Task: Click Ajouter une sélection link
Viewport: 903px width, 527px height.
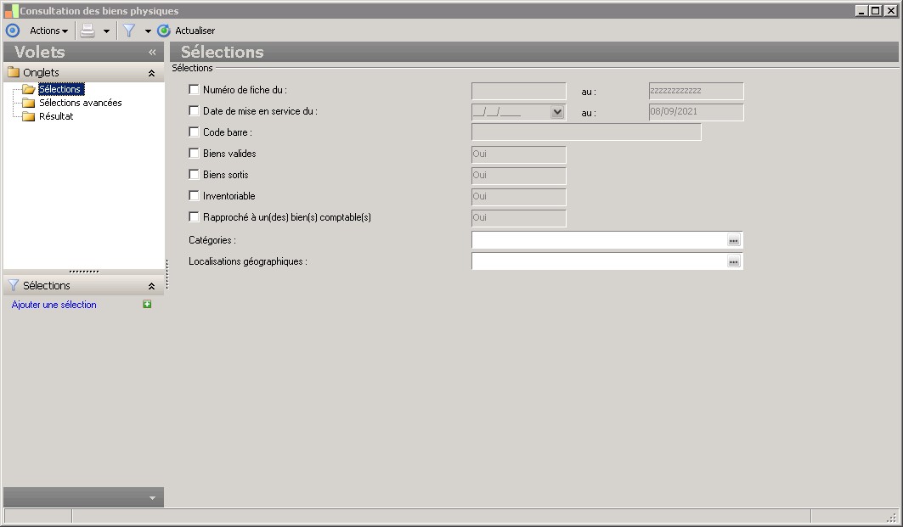Action: click(x=54, y=305)
